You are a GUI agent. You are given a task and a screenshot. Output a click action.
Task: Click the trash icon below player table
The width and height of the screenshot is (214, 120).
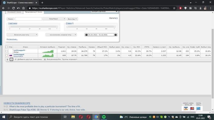click(x=7, y=59)
